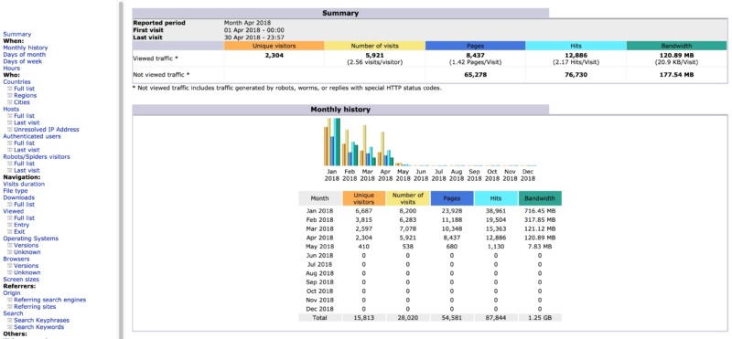Image resolution: width=732 pixels, height=339 pixels.
Task: Click the small icon beside Cities
Action: coord(10,102)
